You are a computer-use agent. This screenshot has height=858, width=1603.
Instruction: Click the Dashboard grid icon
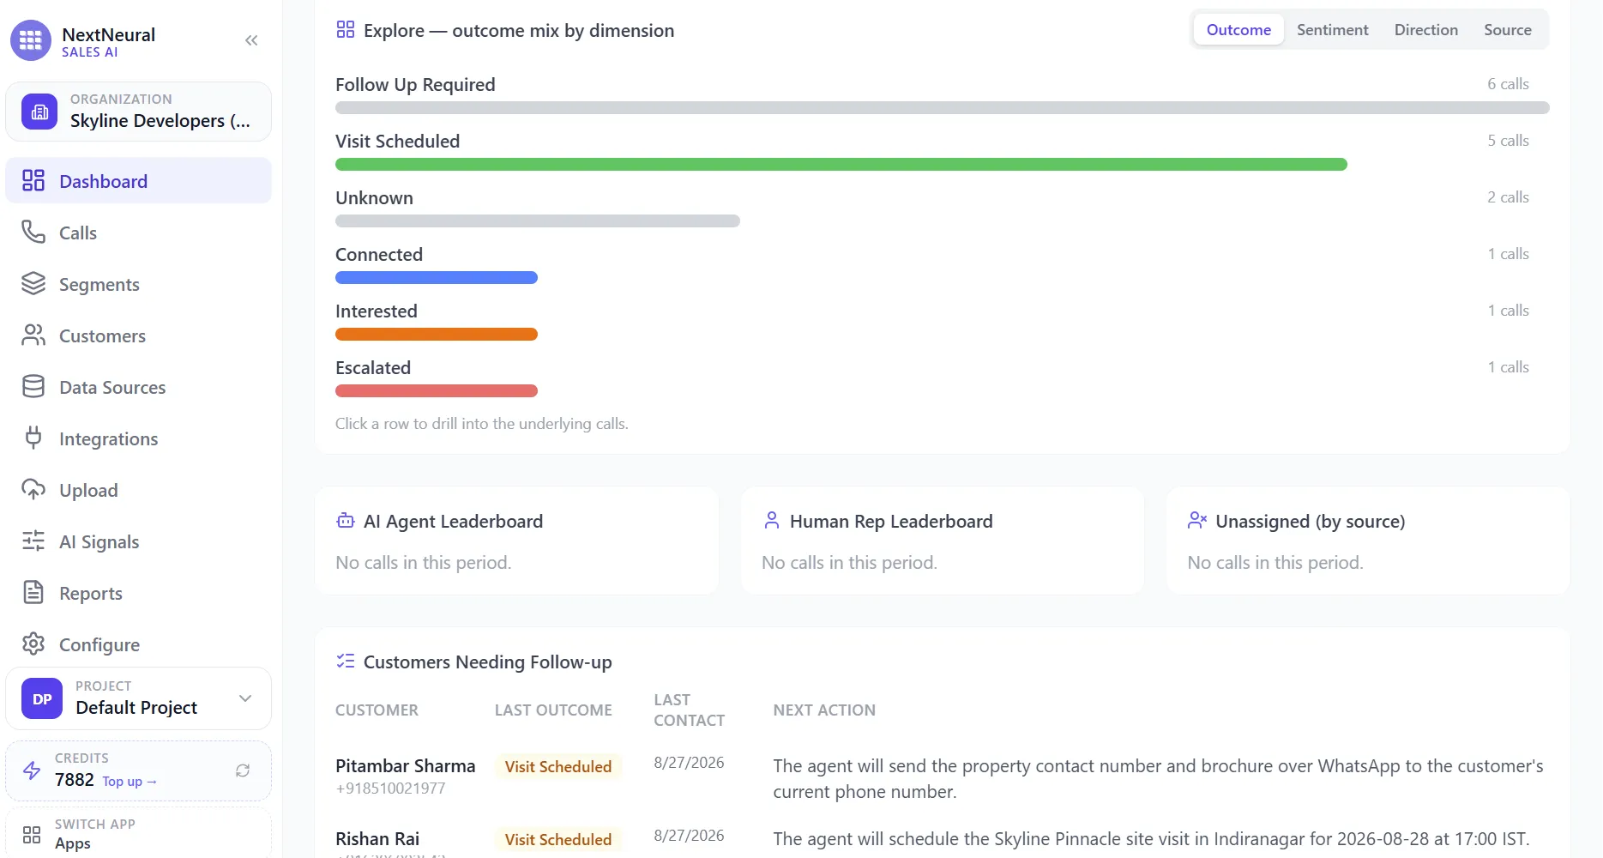click(x=33, y=180)
